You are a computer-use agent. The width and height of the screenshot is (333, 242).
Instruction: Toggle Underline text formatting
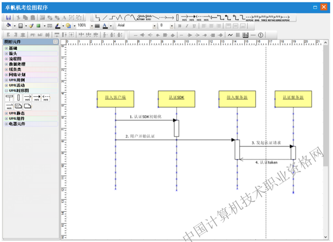click(194, 26)
